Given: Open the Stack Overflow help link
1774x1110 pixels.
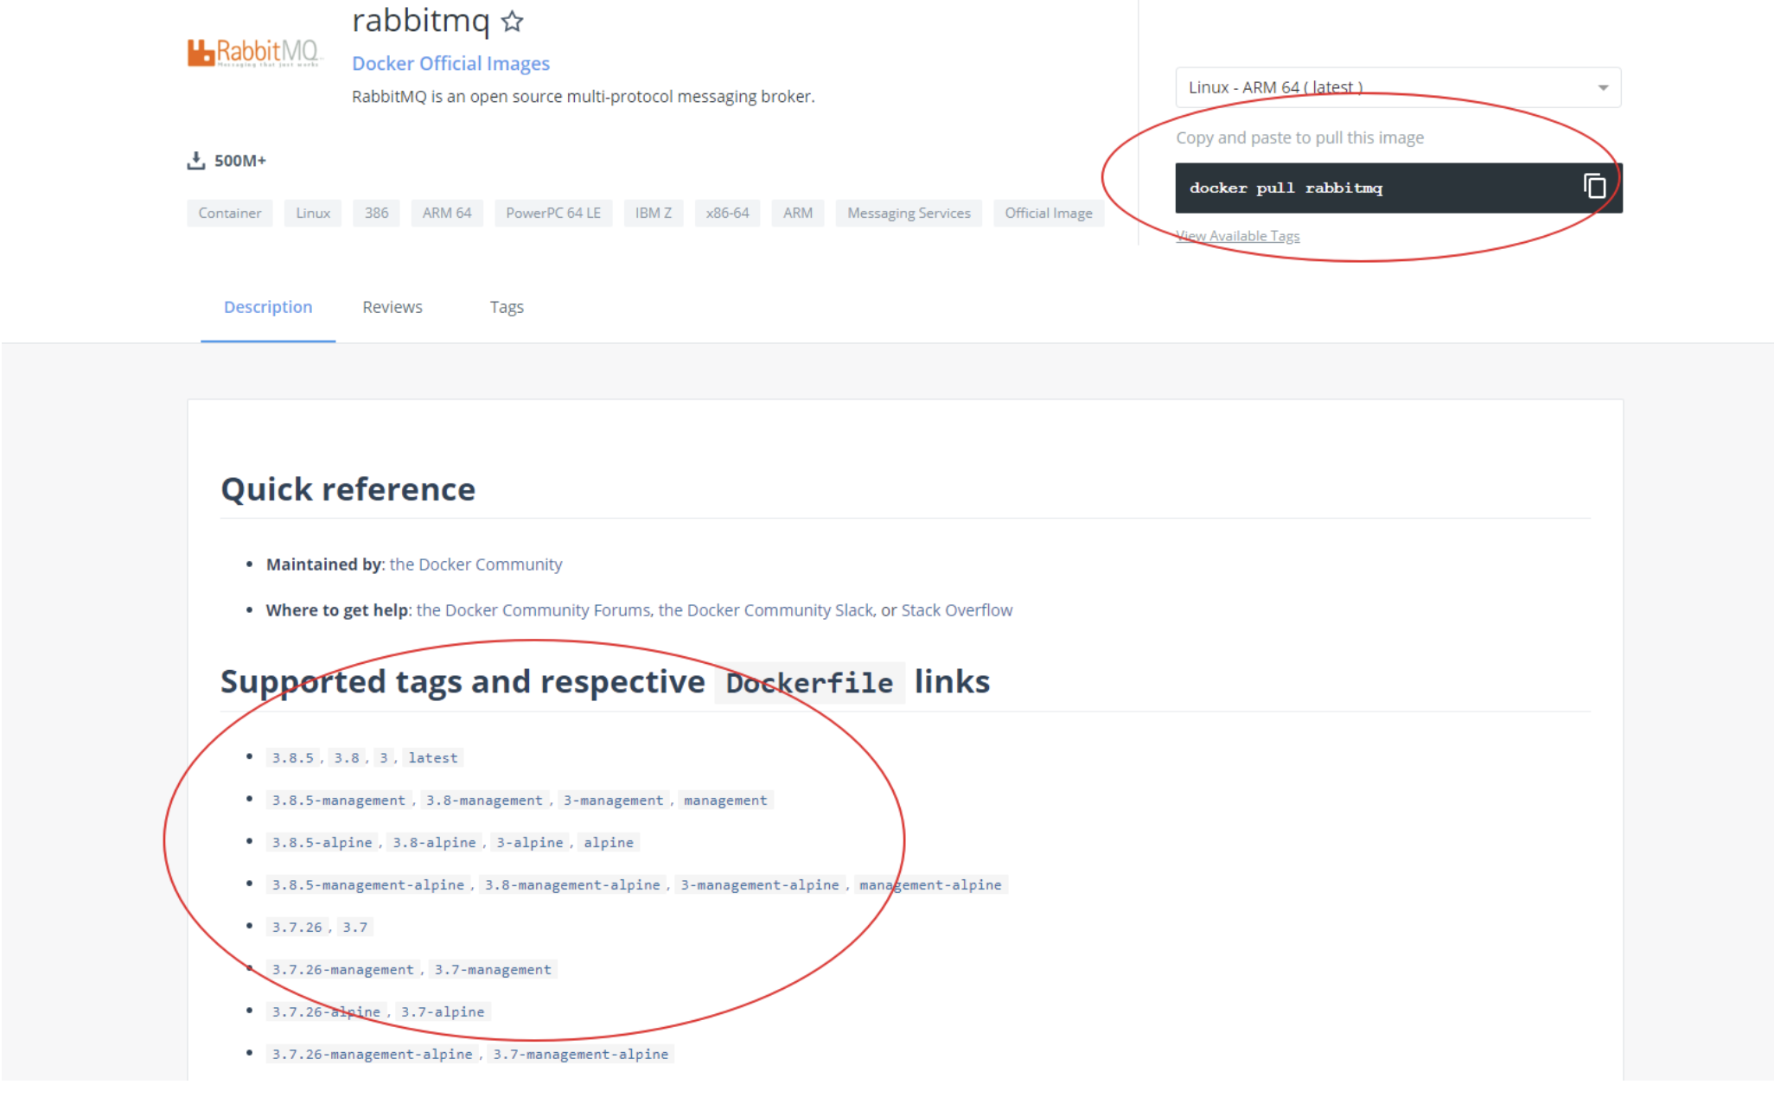Looking at the screenshot, I should point(956,610).
